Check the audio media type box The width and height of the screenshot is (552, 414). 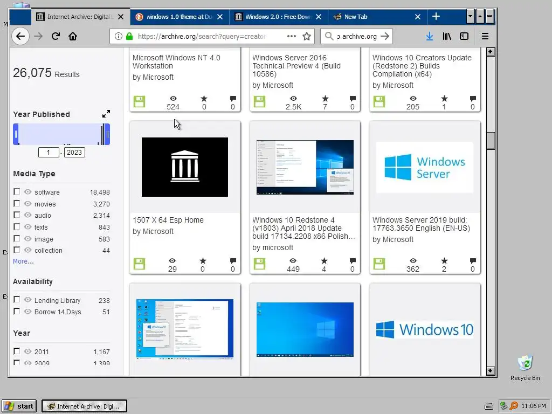click(x=17, y=215)
